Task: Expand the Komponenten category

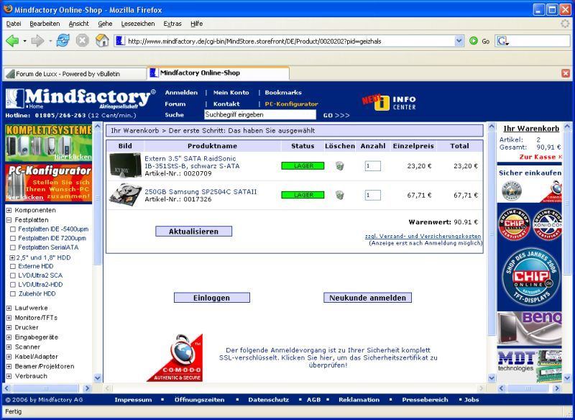Action: click(x=9, y=210)
